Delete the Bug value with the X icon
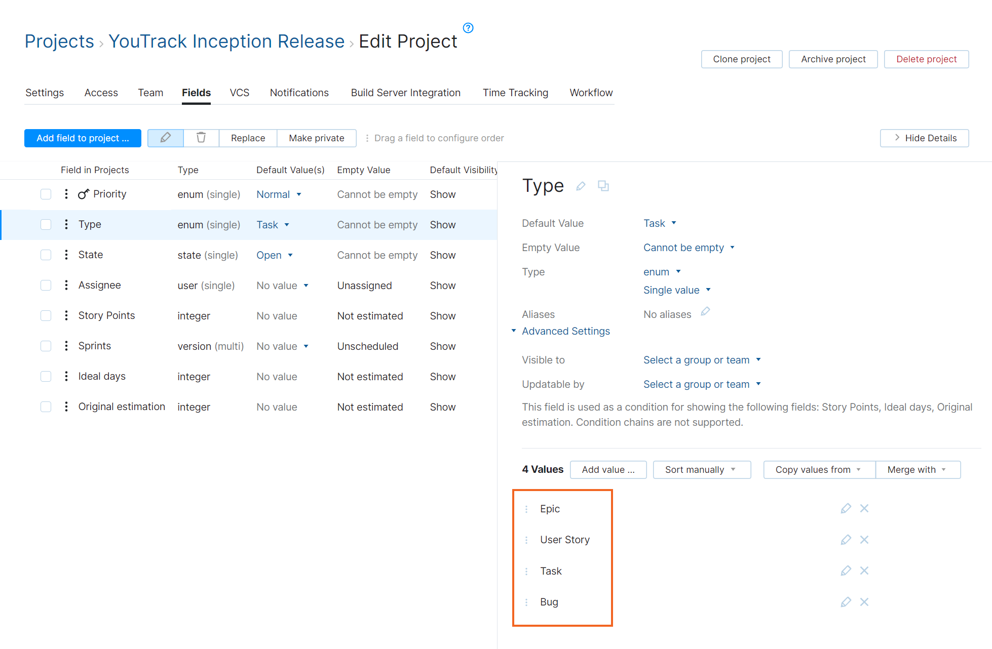The image size is (992, 649). pyautogui.click(x=864, y=602)
